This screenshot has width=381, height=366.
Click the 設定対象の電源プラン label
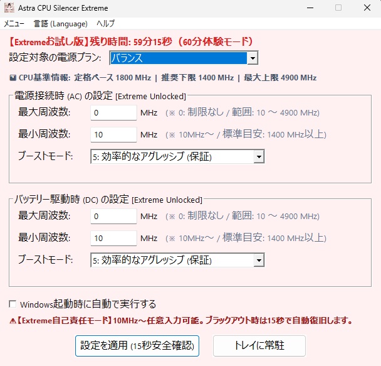coord(55,57)
